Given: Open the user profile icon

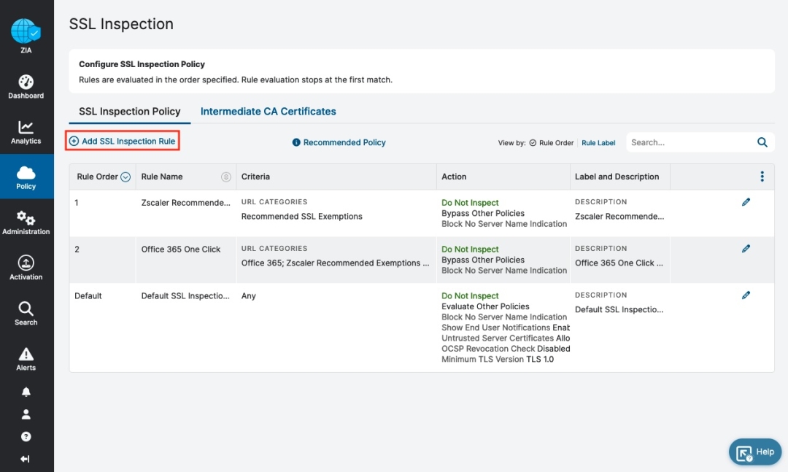Looking at the screenshot, I should pos(26,414).
